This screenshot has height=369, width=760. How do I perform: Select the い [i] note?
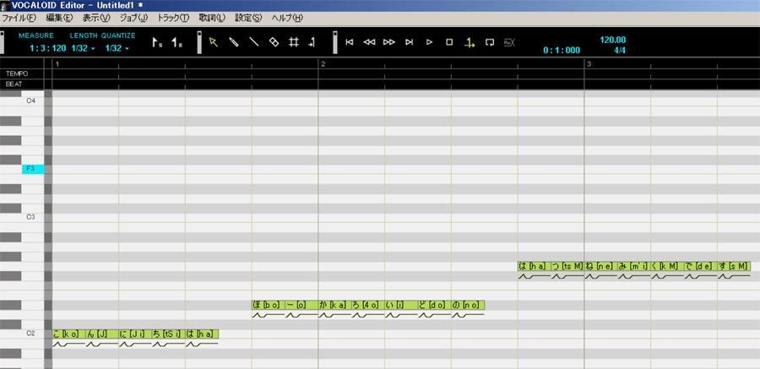tap(401, 305)
